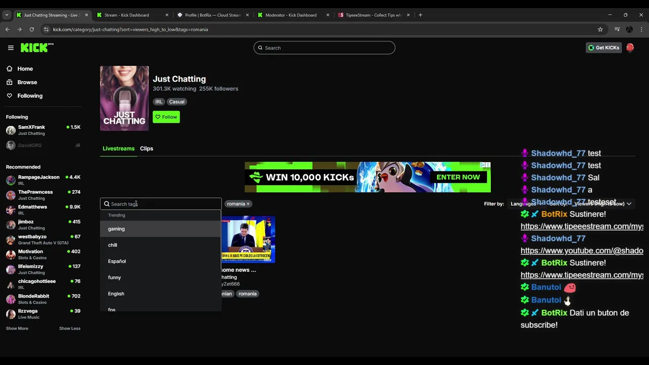649x365 pixels.
Task: Close the TipeeeStream tab
Action: [x=408, y=15]
